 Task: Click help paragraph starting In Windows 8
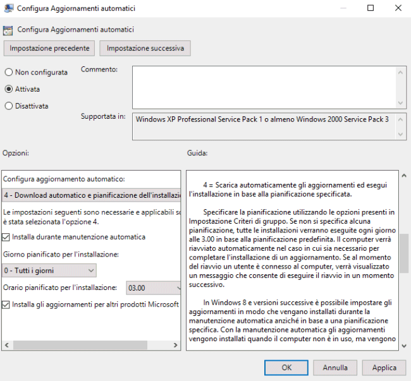click(x=292, y=321)
